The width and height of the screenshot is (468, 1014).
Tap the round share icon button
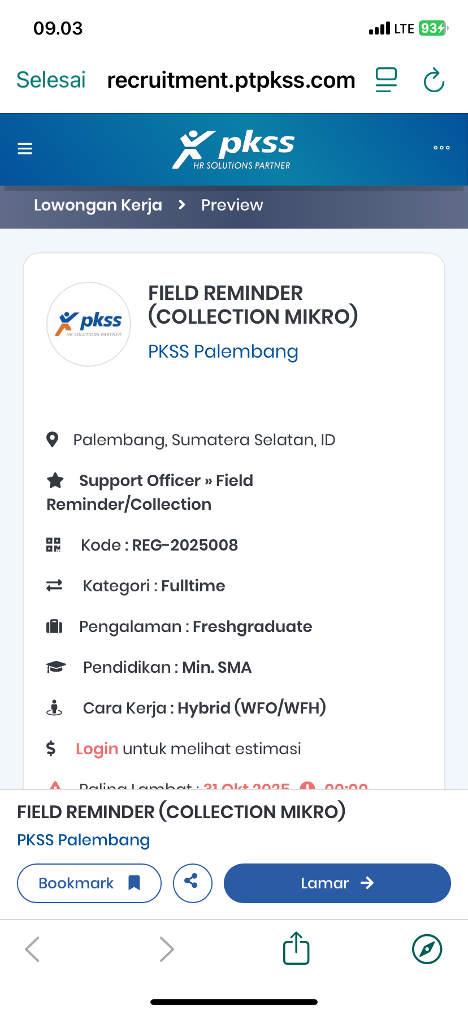coord(192,883)
